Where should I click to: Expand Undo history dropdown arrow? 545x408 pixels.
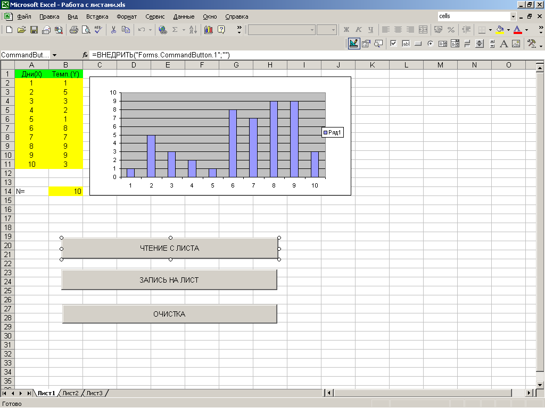point(150,30)
